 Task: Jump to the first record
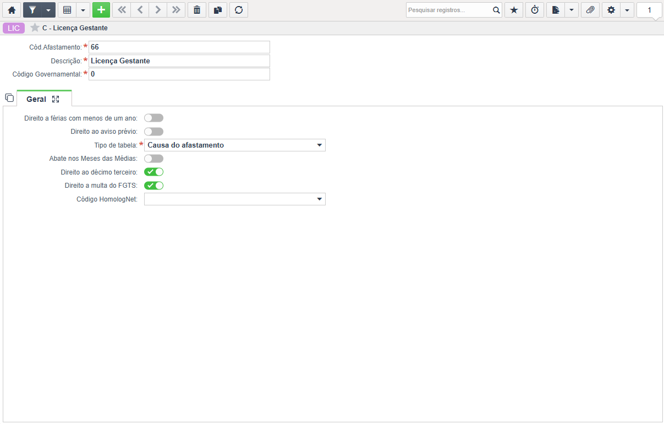(122, 10)
